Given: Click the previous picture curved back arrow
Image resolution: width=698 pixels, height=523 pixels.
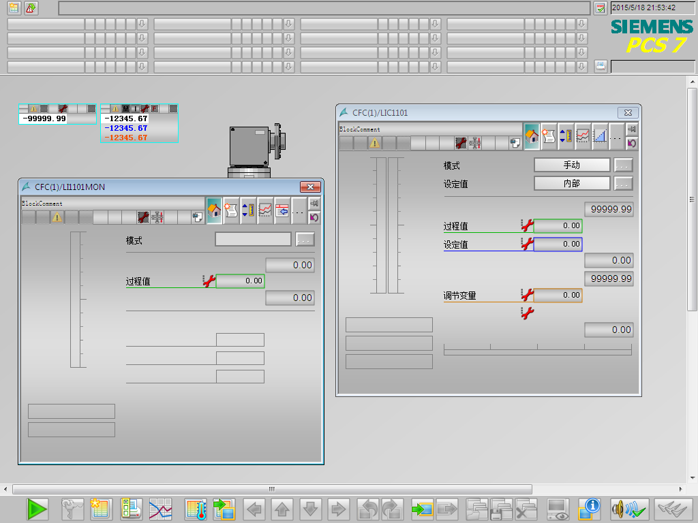Looking at the screenshot, I should point(367,509).
